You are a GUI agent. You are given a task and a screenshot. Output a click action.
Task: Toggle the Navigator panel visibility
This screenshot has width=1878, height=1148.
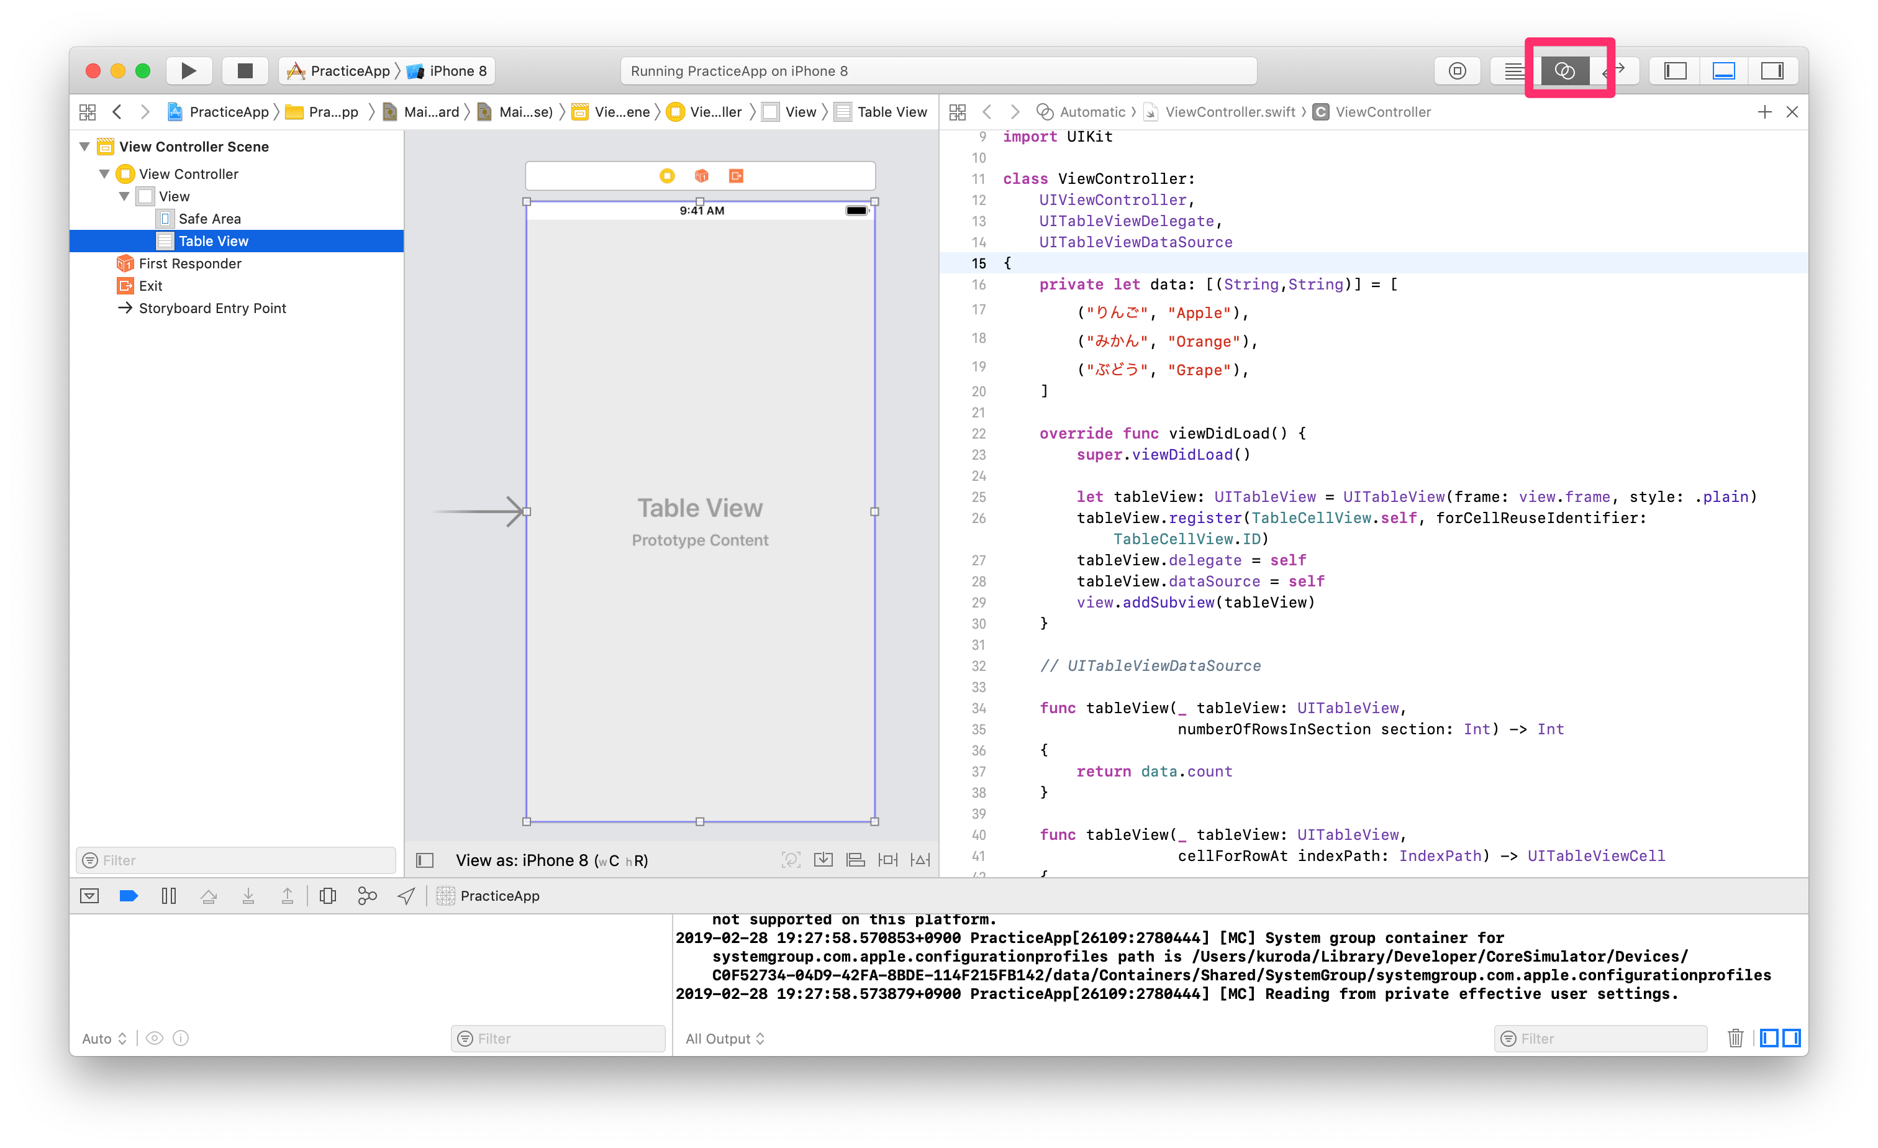(x=1674, y=71)
